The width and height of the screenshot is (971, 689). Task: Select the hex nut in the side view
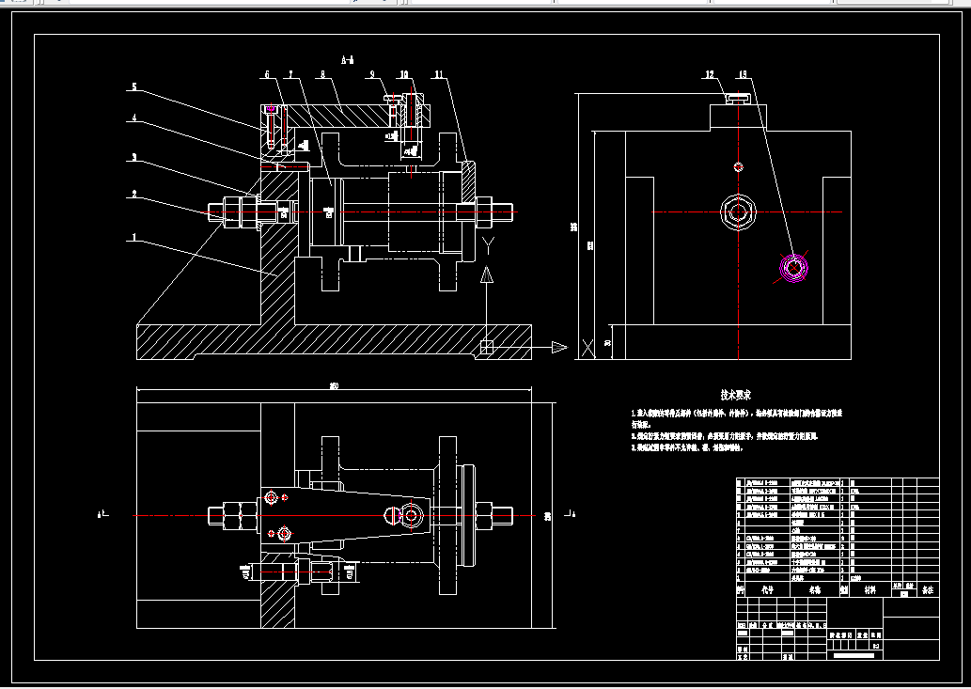click(x=738, y=212)
